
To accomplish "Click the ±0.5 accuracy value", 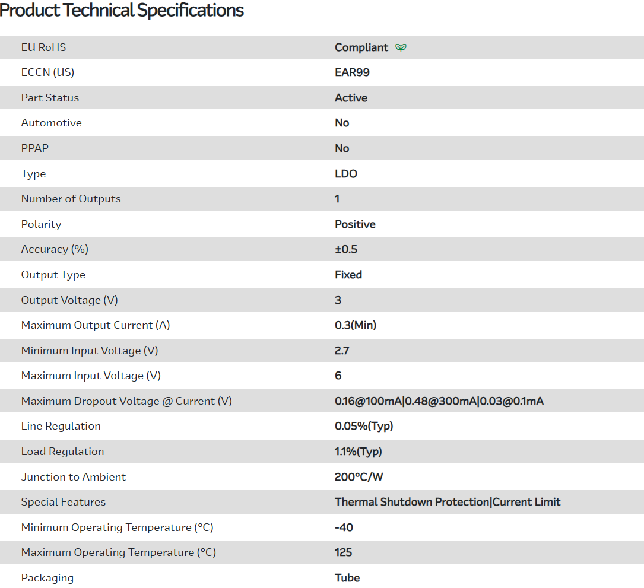I will [x=346, y=249].
